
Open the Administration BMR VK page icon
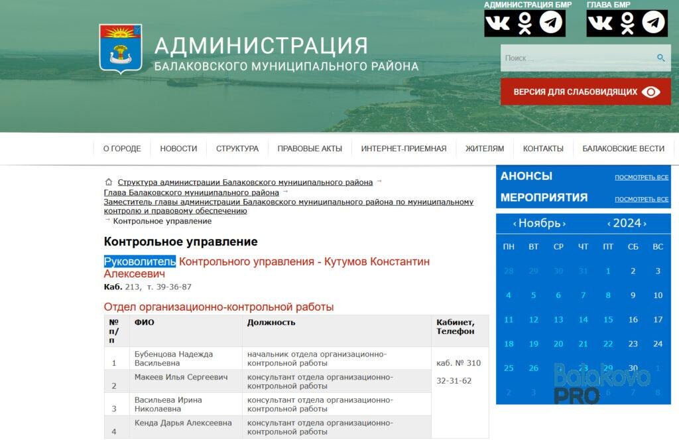[498, 23]
